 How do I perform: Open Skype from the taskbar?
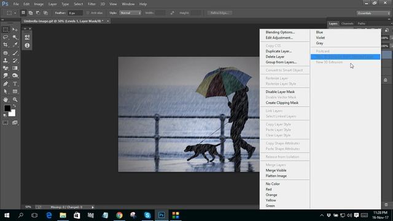pyautogui.click(x=147, y=215)
